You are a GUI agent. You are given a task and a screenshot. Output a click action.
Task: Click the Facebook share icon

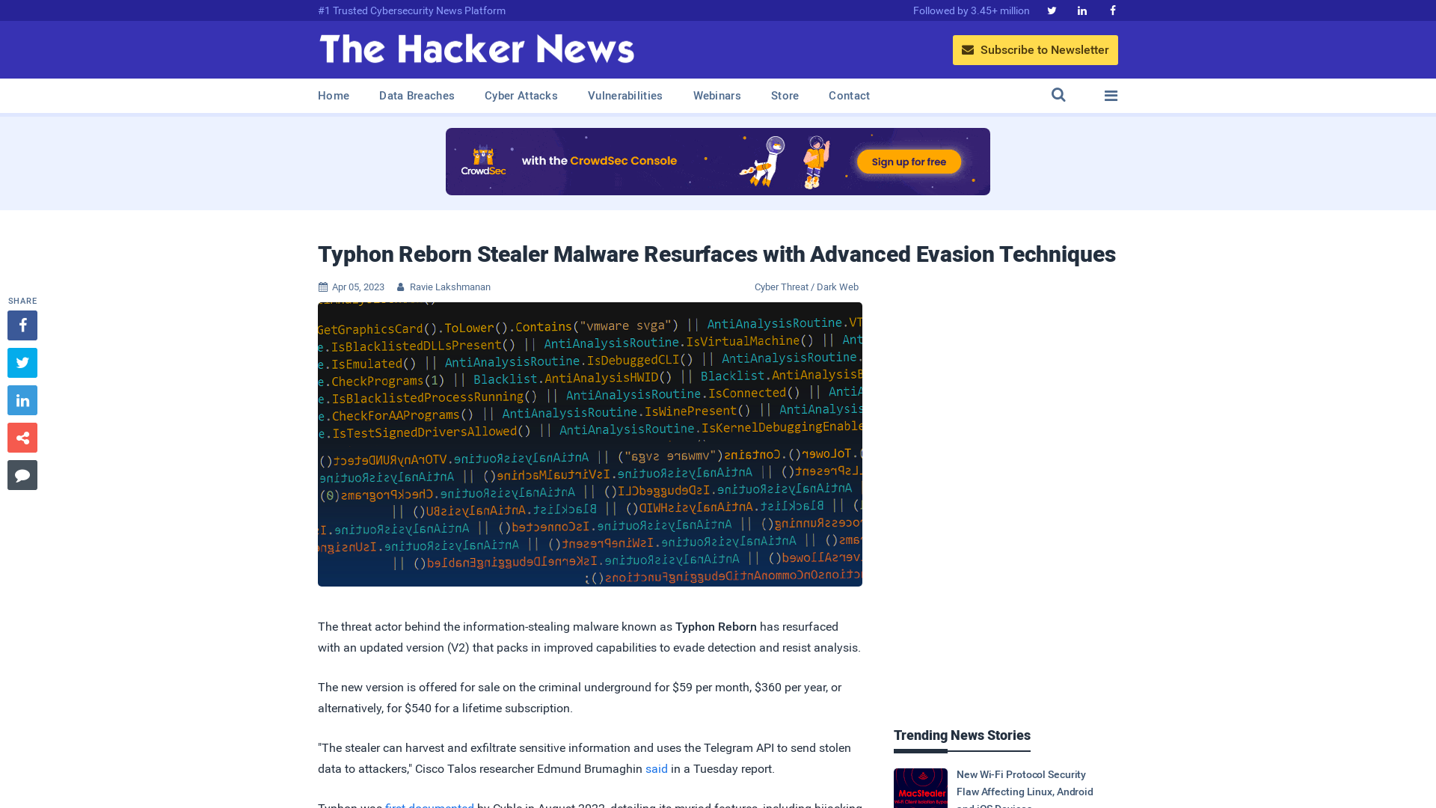click(x=22, y=325)
